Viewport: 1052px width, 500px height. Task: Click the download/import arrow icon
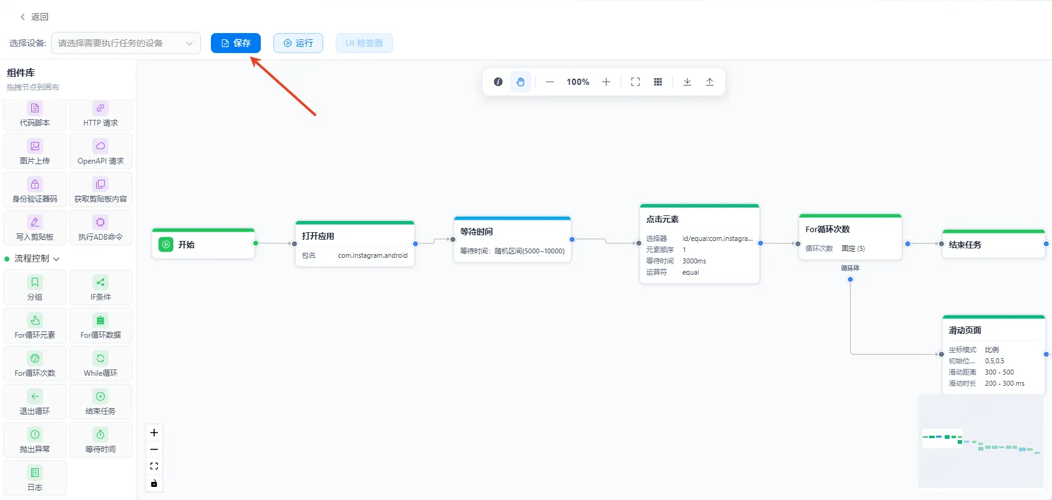(687, 82)
